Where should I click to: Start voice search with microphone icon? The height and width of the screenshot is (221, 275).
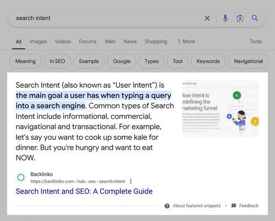coord(225,18)
